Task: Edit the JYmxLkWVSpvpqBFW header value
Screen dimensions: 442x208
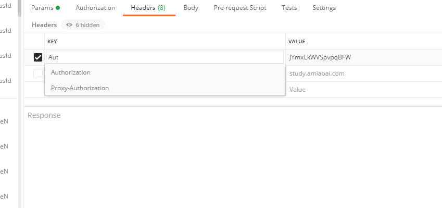Action: pyautogui.click(x=363, y=57)
